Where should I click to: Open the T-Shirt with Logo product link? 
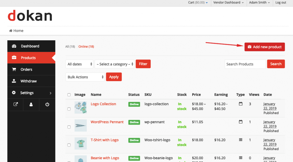[x=104, y=140]
